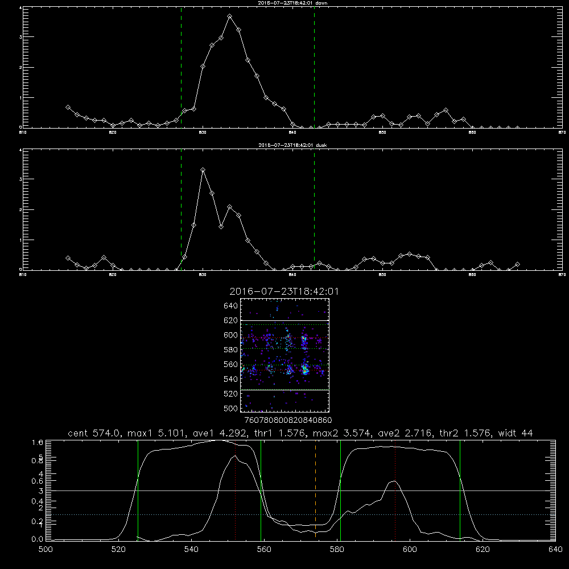The image size is (569, 569).
Task: Click the 'widt 44' value in the stats line
Action: click(516, 433)
